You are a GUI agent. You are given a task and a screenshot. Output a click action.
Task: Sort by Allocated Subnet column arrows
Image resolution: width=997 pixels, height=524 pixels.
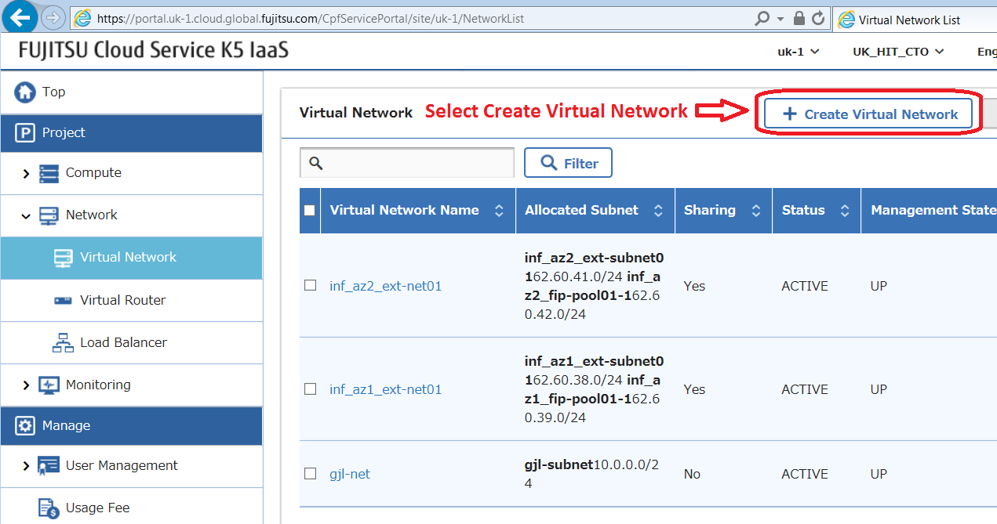[658, 210]
